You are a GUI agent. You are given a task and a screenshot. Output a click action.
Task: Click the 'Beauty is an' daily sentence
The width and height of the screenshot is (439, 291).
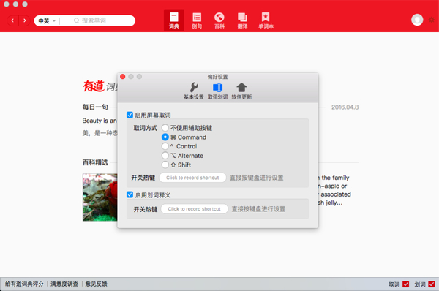click(100, 121)
